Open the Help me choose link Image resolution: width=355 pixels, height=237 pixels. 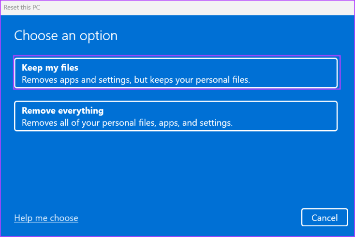(x=46, y=218)
